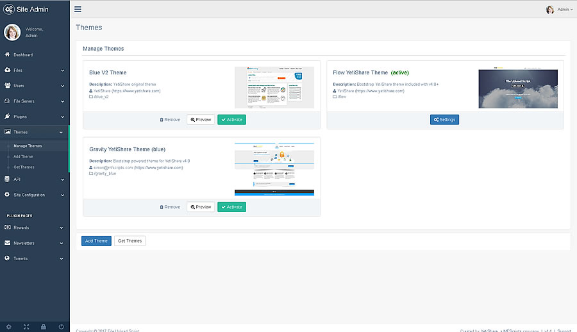
Task: Select Get Themes submenu item
Action: [24, 167]
